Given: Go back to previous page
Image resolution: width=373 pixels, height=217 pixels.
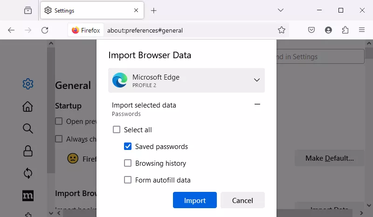Looking at the screenshot, I should point(11,30).
